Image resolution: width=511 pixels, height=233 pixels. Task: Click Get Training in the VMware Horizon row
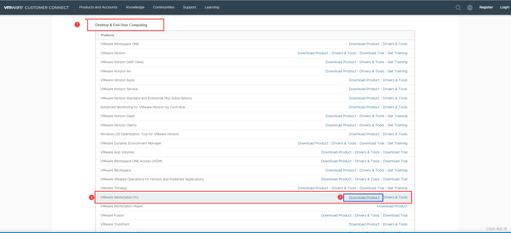click(398, 53)
